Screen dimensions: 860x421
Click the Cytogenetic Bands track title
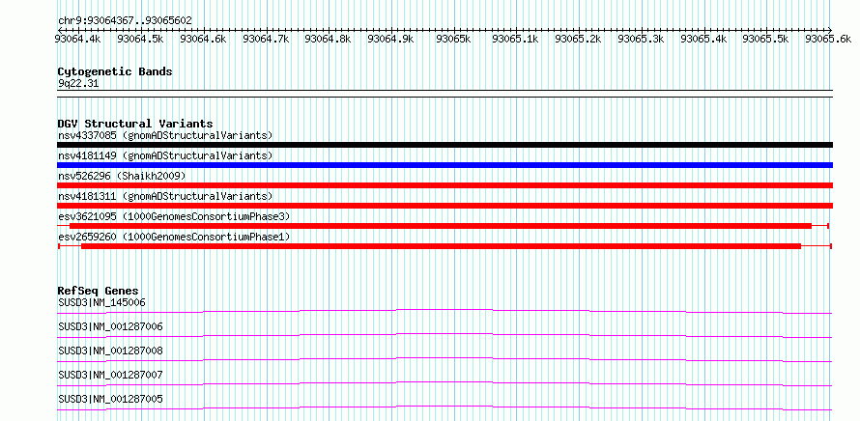(x=115, y=71)
